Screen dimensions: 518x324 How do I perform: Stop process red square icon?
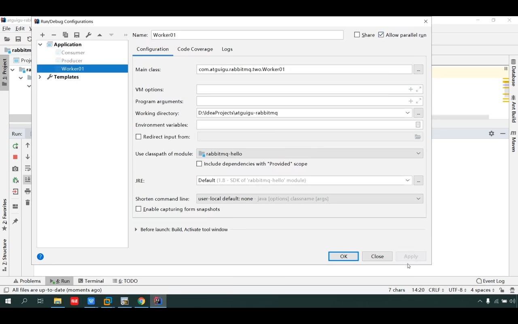15,157
